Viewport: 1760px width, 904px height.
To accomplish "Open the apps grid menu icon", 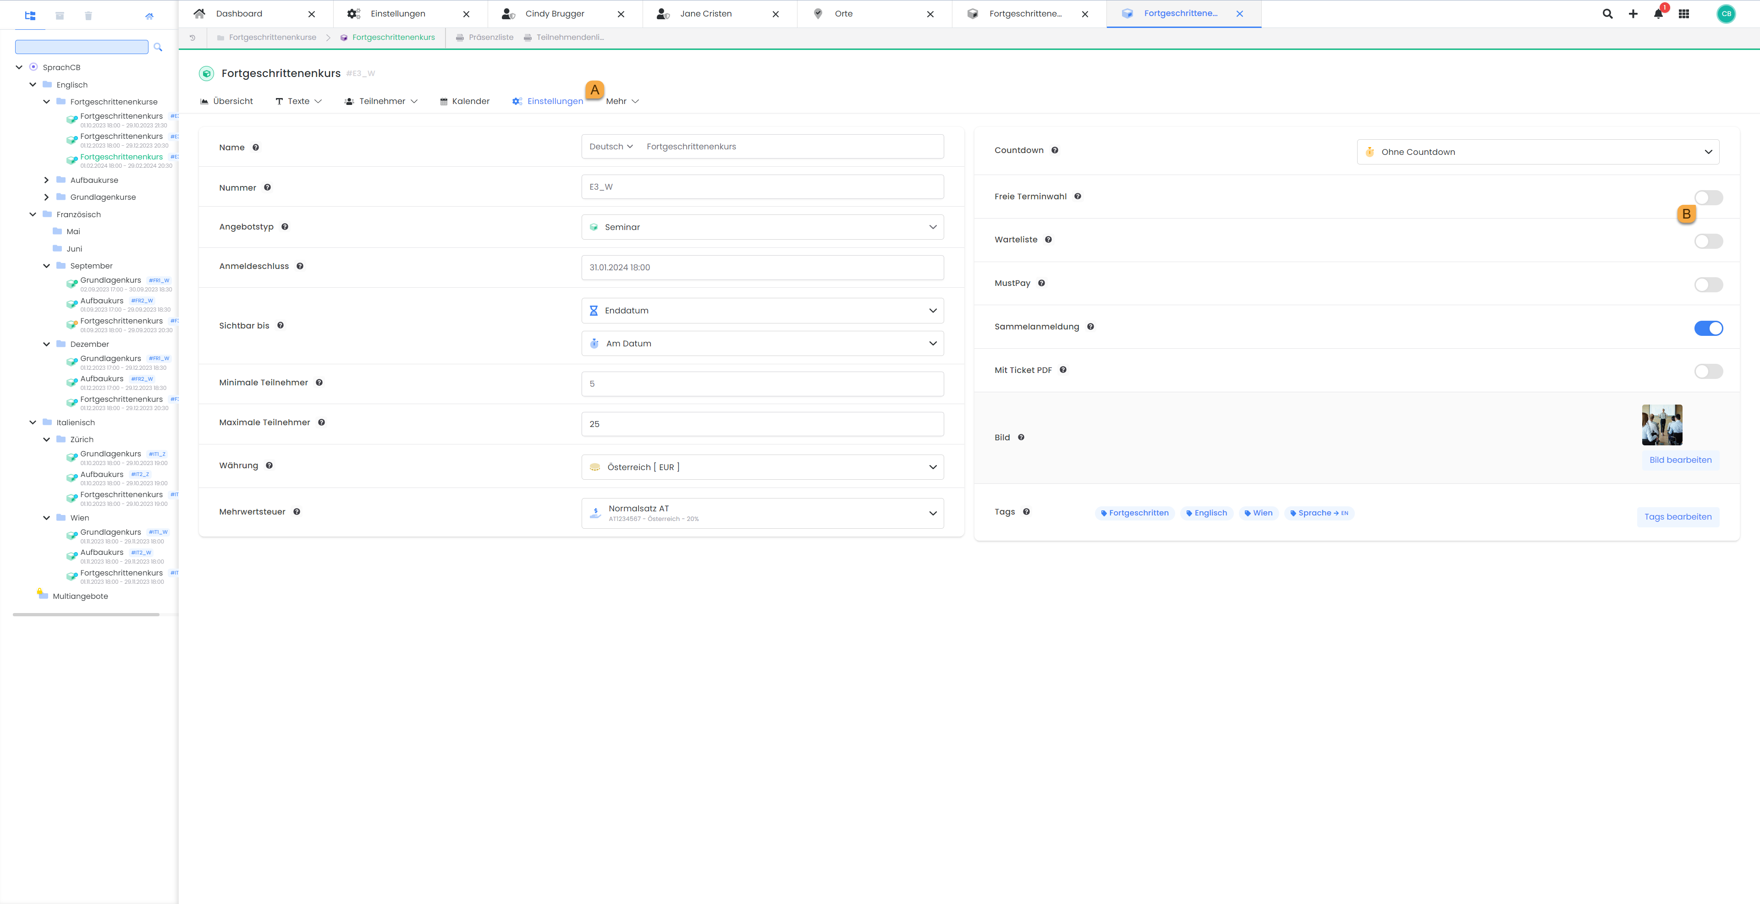I will (x=1683, y=14).
